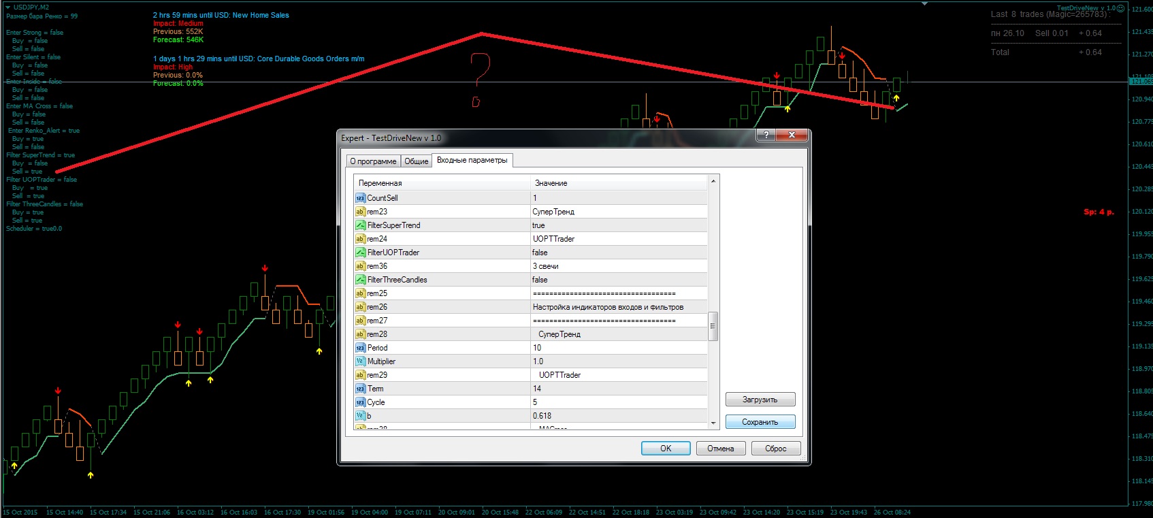Click the string icon beside rem23
The height and width of the screenshot is (518, 1153).
pyautogui.click(x=360, y=212)
